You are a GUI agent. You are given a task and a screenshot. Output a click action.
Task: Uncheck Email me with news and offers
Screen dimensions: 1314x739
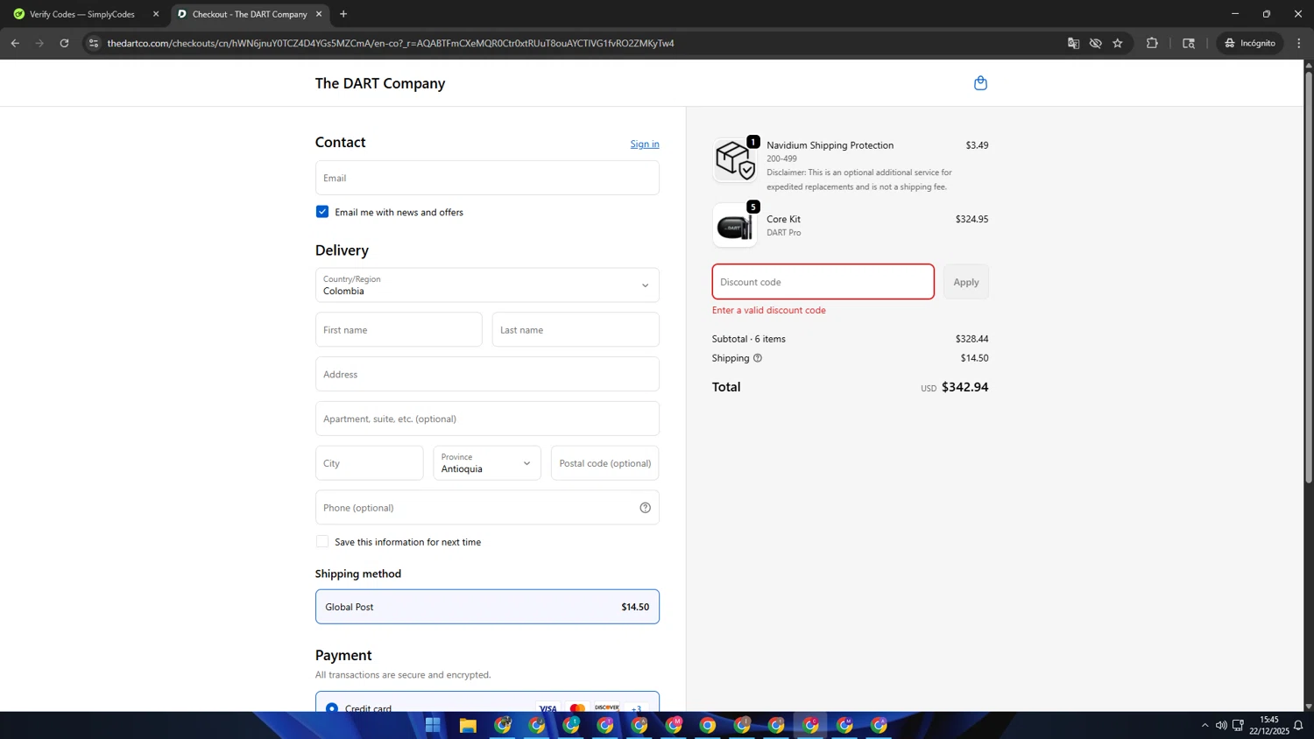[322, 212]
